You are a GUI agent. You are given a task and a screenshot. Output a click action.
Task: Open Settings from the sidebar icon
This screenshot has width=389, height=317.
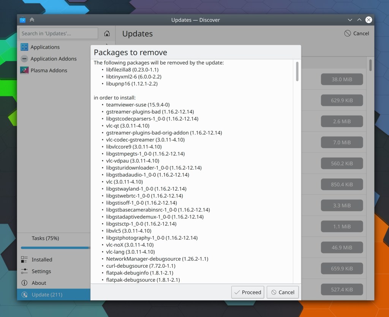coord(24,271)
